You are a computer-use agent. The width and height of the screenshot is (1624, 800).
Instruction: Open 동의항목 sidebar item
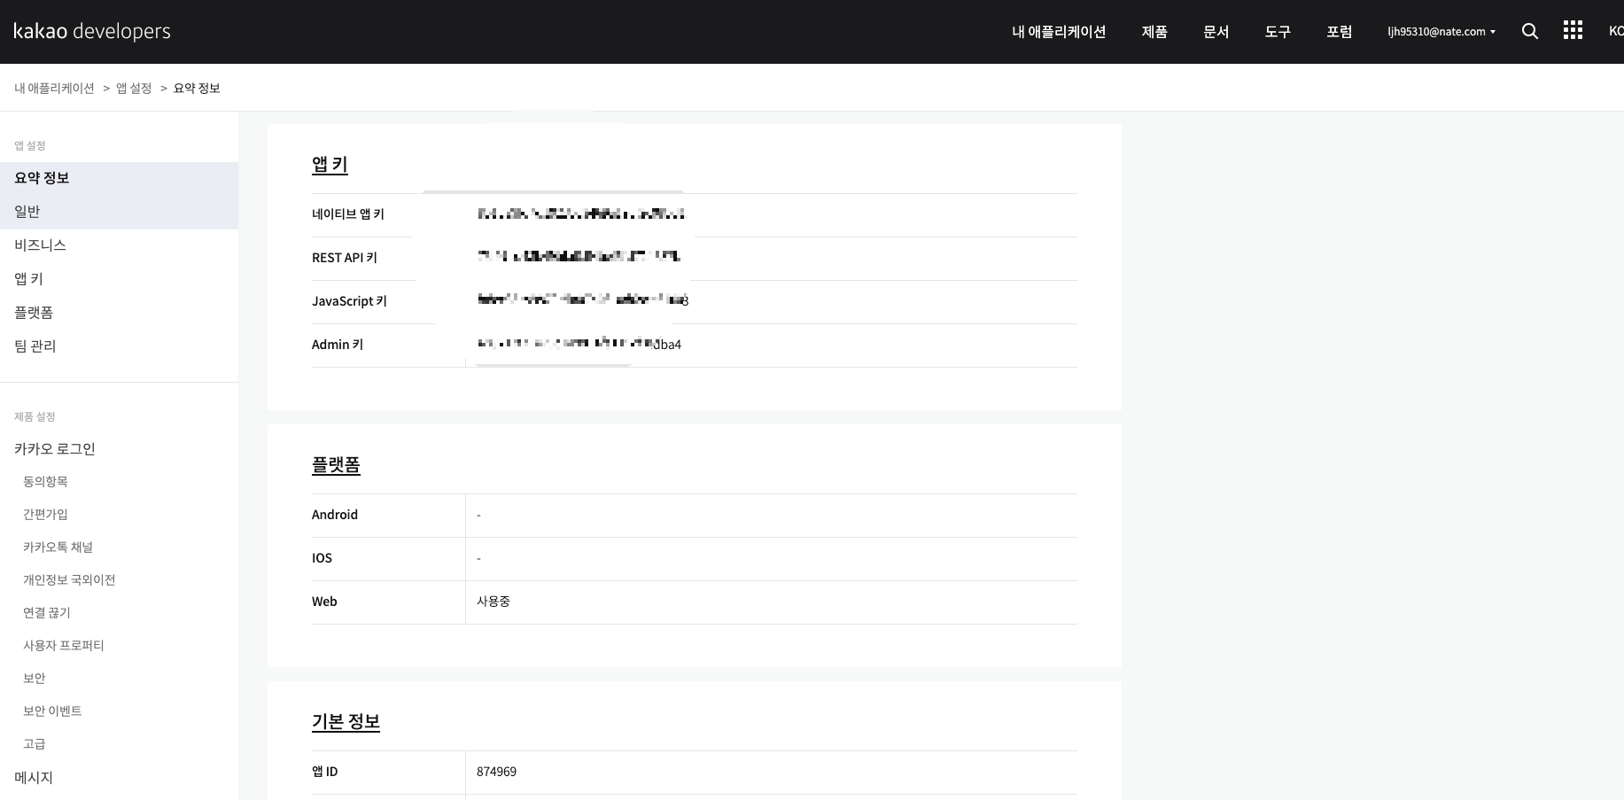coord(45,481)
